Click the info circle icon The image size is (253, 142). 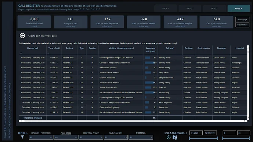click(169, 137)
